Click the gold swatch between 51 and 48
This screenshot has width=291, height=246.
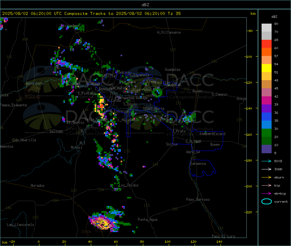click(266, 76)
